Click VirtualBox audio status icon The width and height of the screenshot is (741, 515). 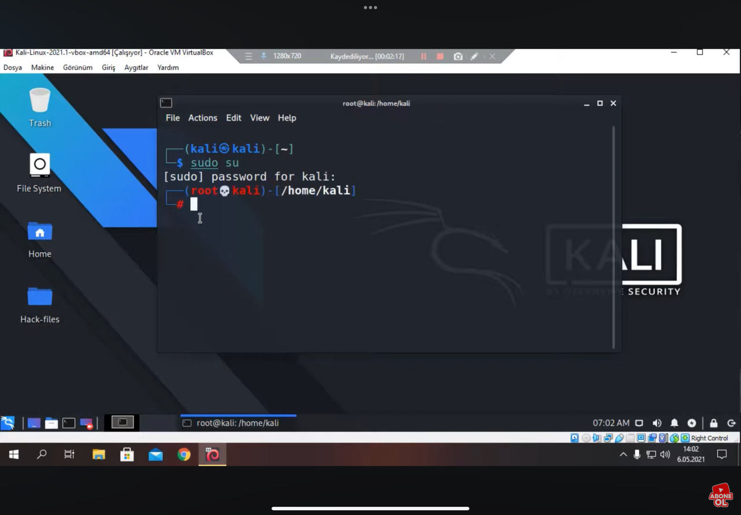(x=597, y=438)
